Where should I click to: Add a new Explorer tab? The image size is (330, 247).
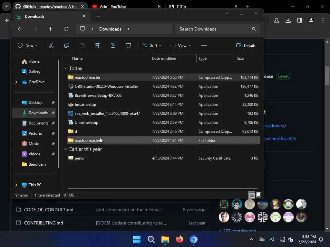98,16
